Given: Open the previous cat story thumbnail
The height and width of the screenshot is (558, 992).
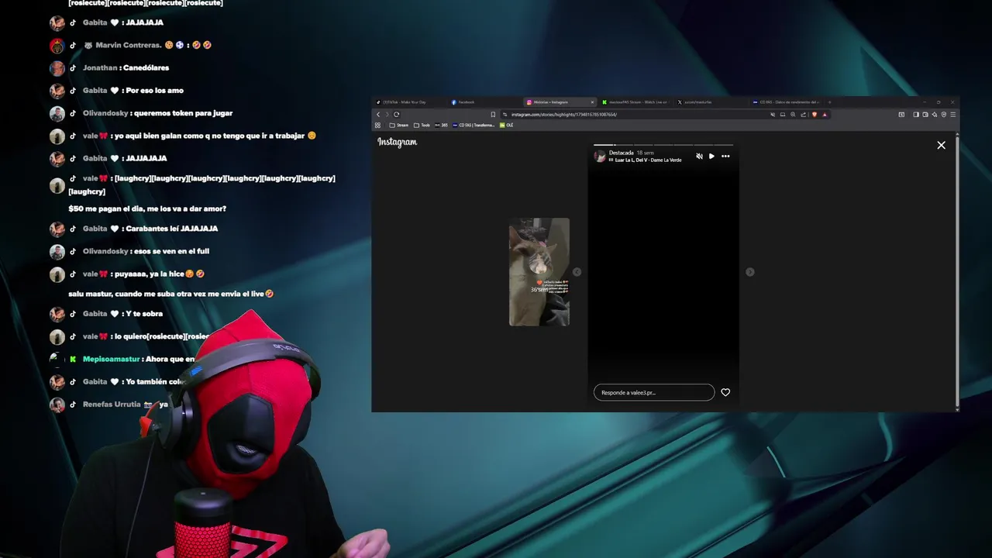Looking at the screenshot, I should point(539,272).
